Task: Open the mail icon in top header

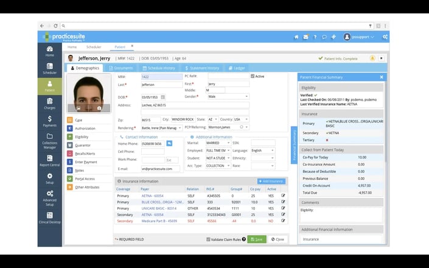Action: [x=305, y=37]
